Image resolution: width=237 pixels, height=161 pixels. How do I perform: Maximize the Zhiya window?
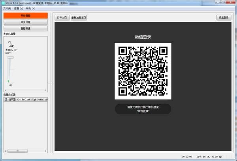[223, 2]
